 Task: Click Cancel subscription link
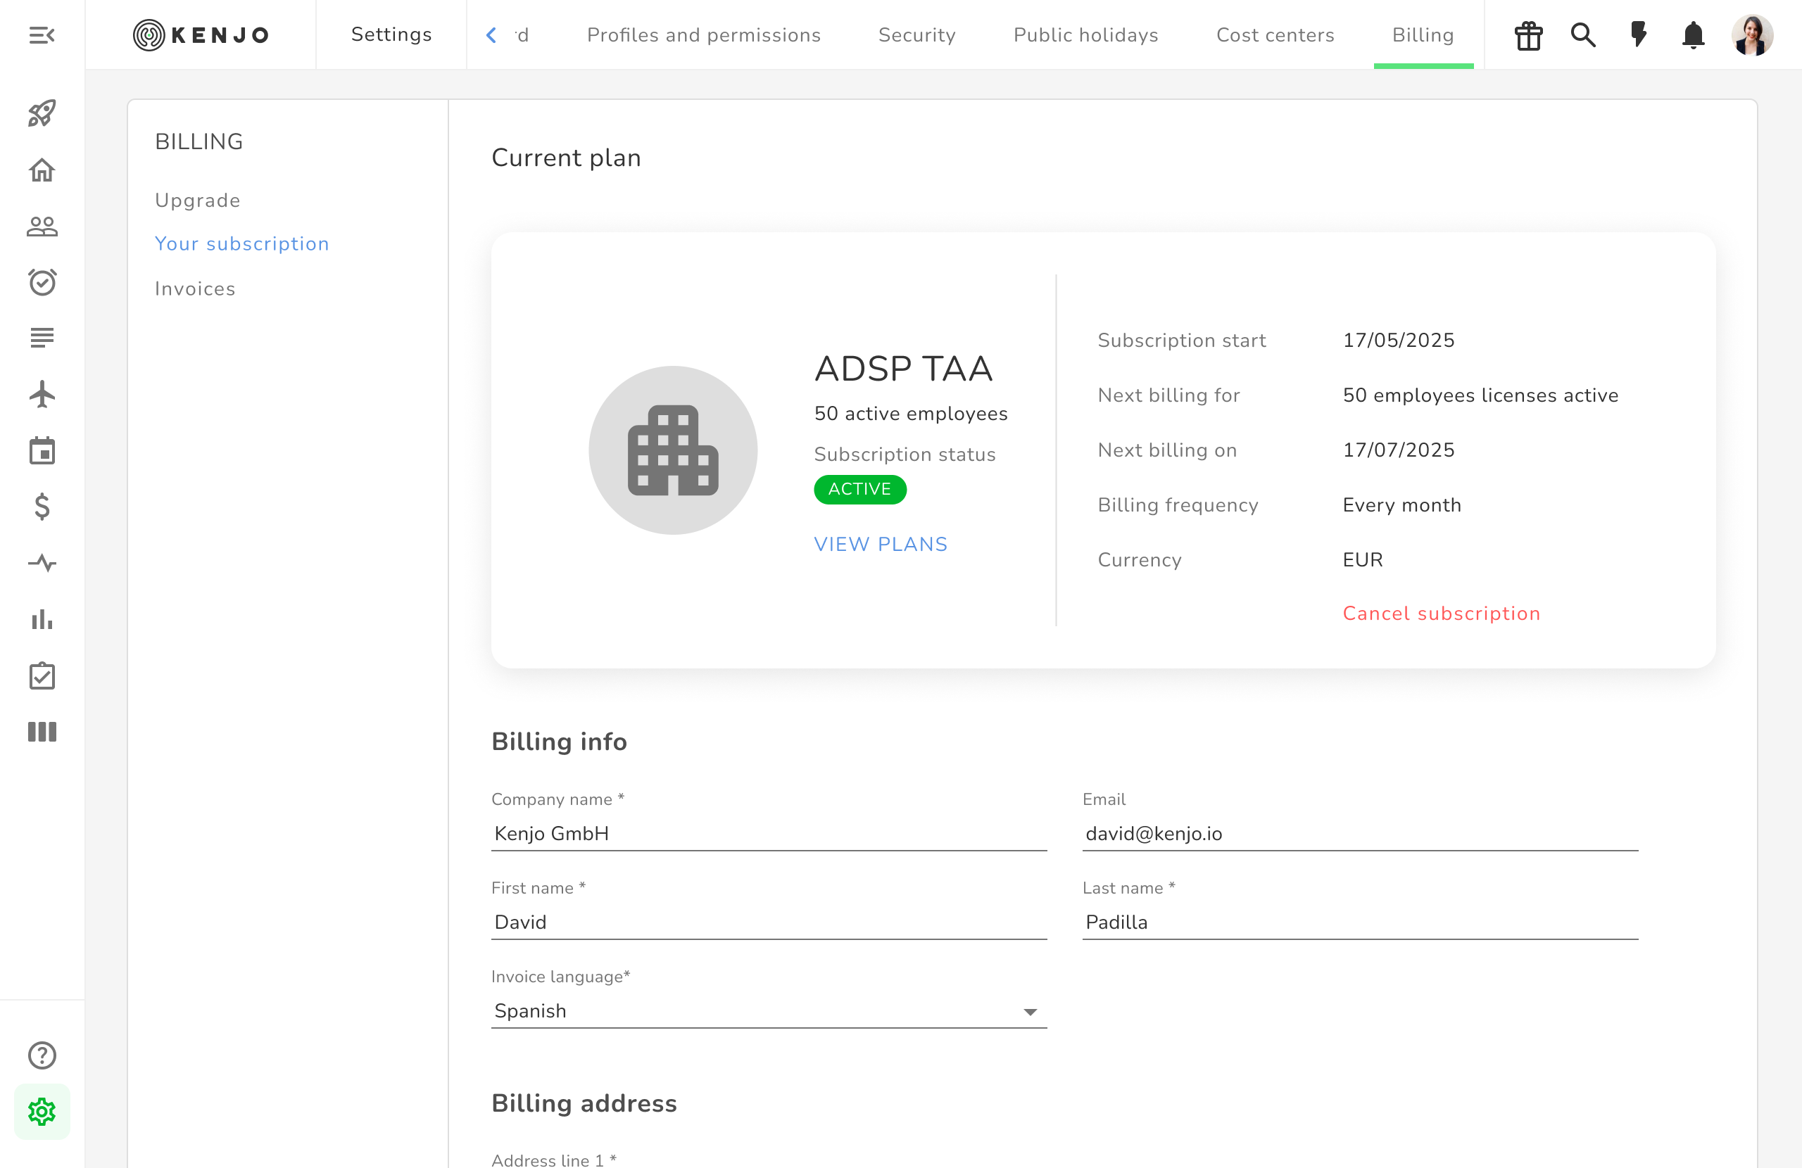click(1441, 613)
